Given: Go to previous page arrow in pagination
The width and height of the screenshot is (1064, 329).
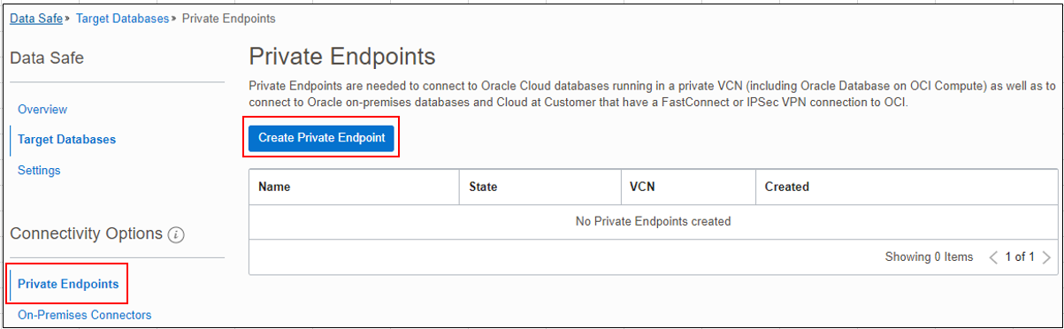Looking at the screenshot, I should (993, 257).
